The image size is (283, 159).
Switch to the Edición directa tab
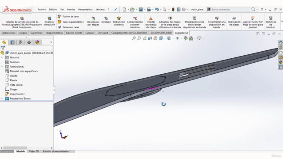74,33
